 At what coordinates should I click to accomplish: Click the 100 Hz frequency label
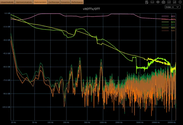pos(50,122)
